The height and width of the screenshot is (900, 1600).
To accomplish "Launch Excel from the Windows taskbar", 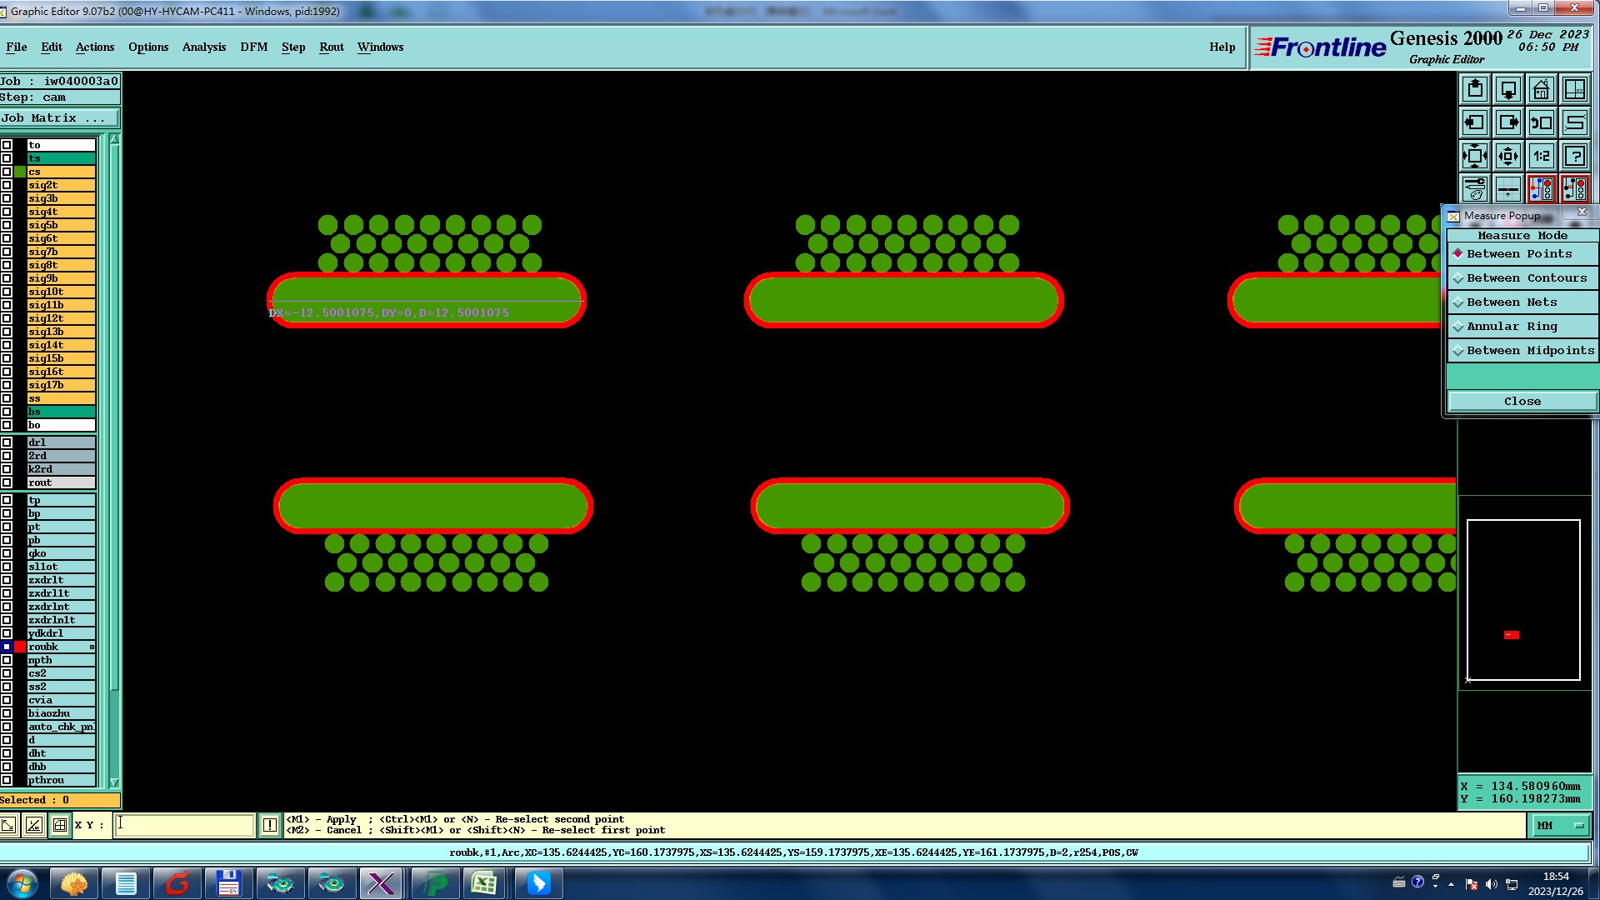I will (x=484, y=883).
